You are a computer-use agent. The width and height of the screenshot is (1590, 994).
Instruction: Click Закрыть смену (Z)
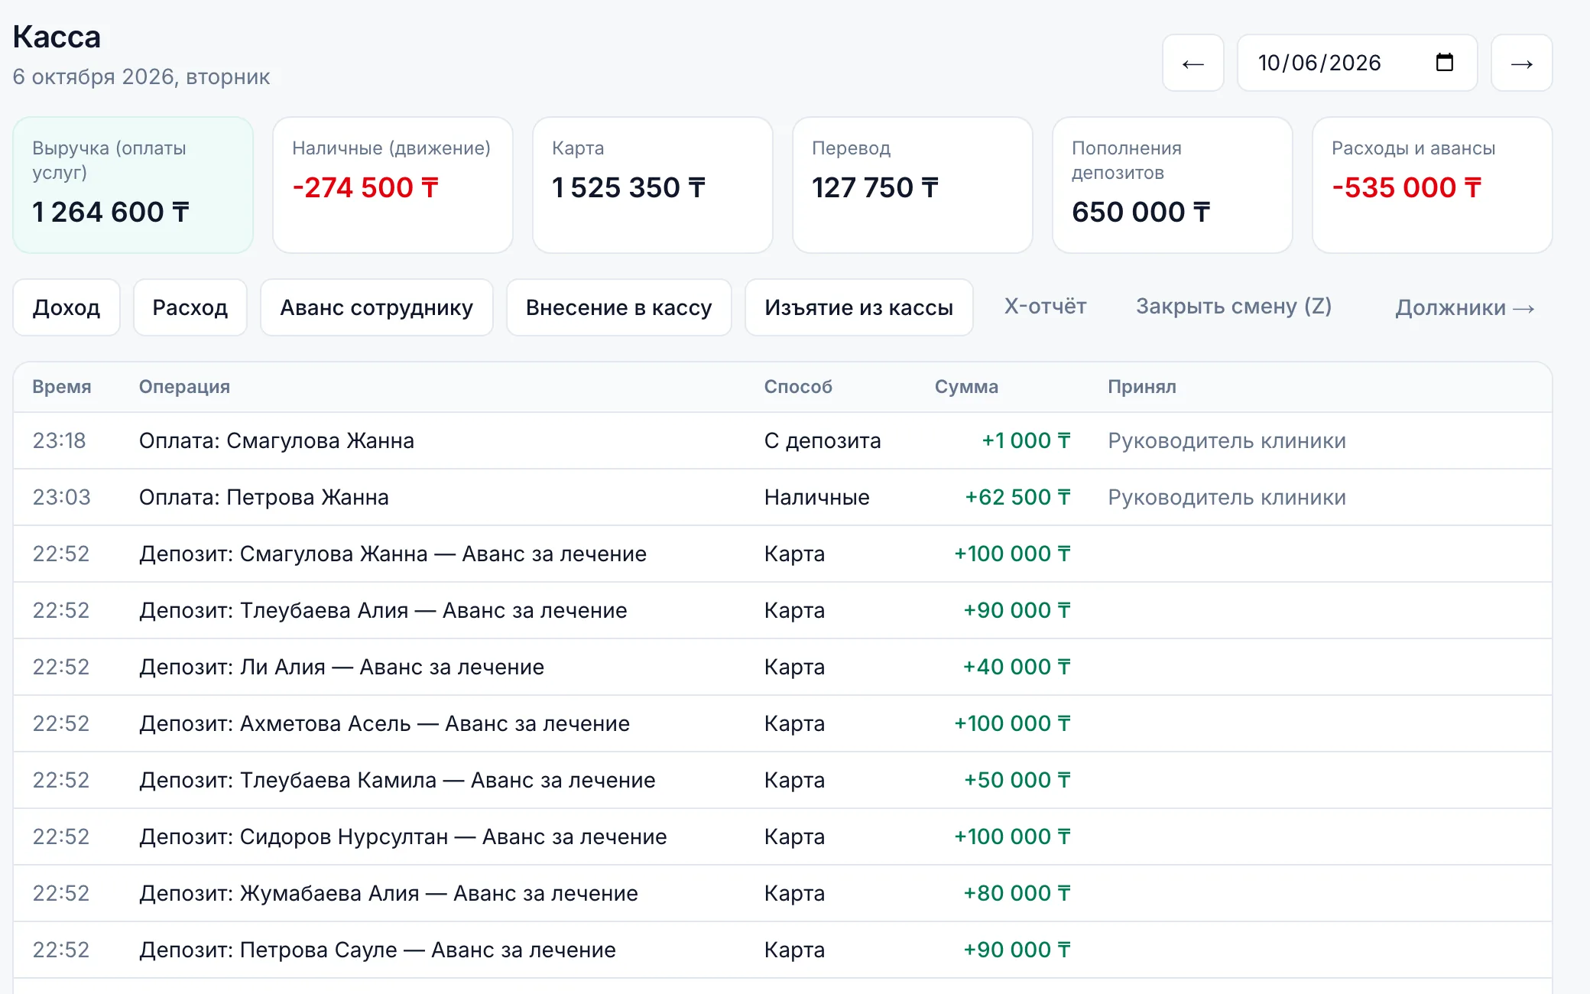tap(1233, 307)
